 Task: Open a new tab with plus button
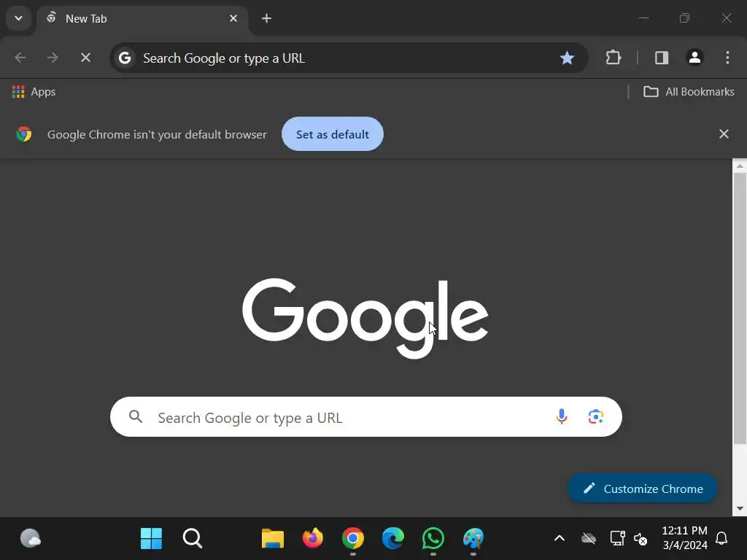267,18
